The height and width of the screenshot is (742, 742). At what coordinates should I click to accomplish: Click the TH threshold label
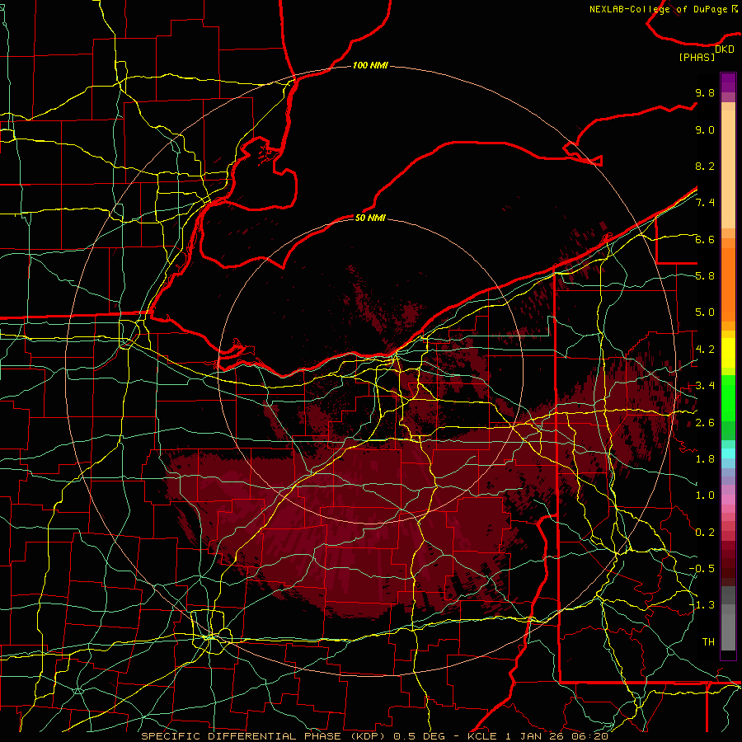708,642
